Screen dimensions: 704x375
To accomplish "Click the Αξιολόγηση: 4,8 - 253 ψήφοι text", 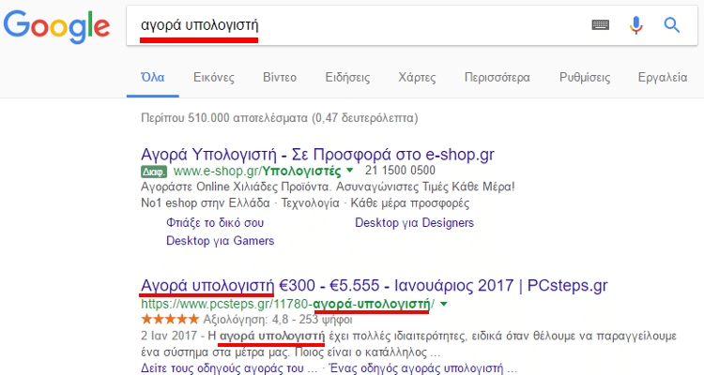I will pyautogui.click(x=278, y=320).
